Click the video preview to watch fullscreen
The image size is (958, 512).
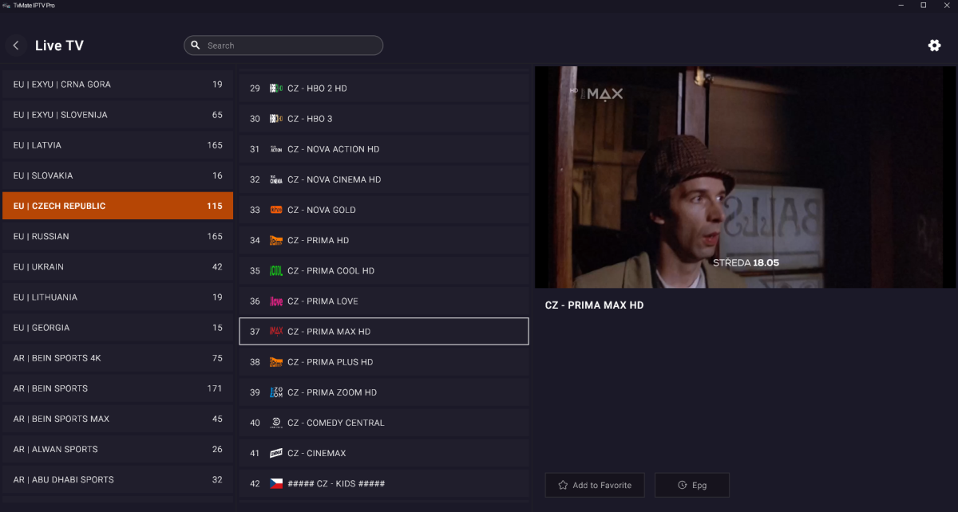(745, 177)
